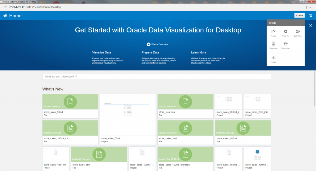Focus the 'What are you interested in?' search field
Viewport: 316px width, 171px height.
click(156, 77)
